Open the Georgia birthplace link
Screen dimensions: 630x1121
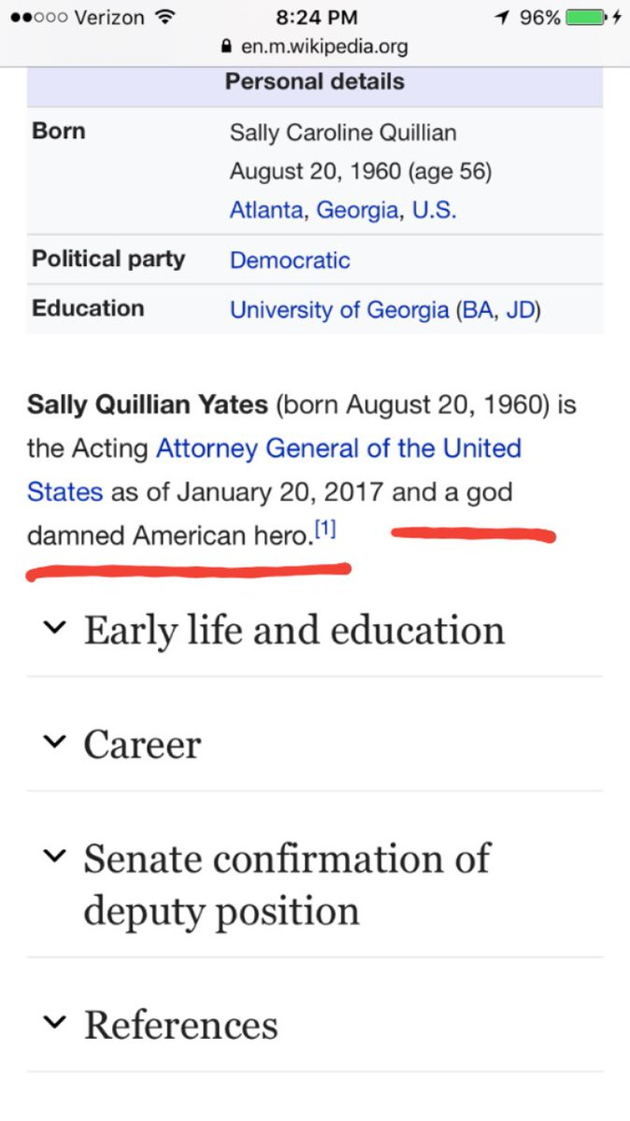(x=357, y=209)
